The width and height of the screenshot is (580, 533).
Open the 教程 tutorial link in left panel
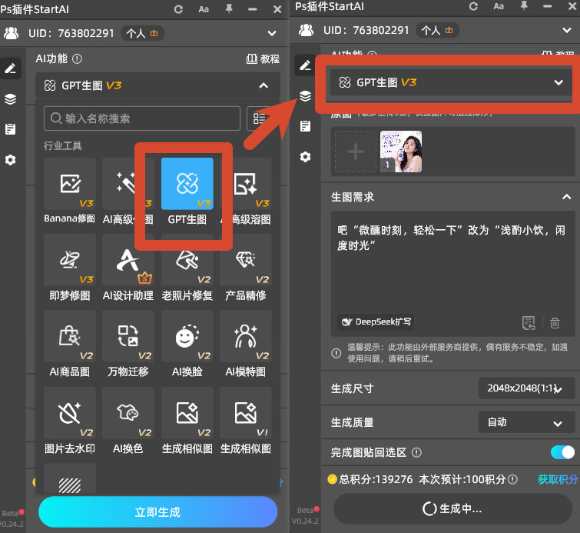[263, 59]
